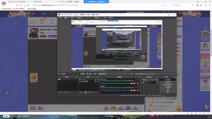
Task: Go to the browser home page icon
Action: pos(21,5)
